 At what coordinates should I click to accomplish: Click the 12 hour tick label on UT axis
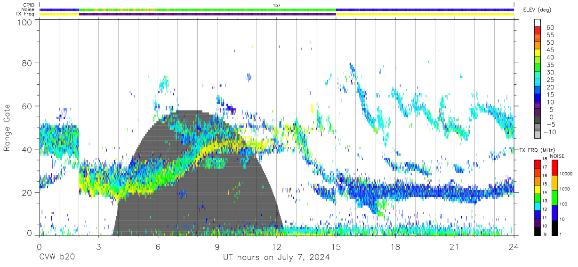[x=276, y=246]
